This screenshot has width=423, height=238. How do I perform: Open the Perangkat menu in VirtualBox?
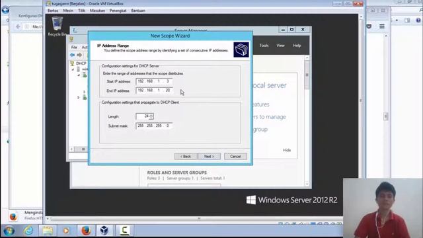coord(118,11)
